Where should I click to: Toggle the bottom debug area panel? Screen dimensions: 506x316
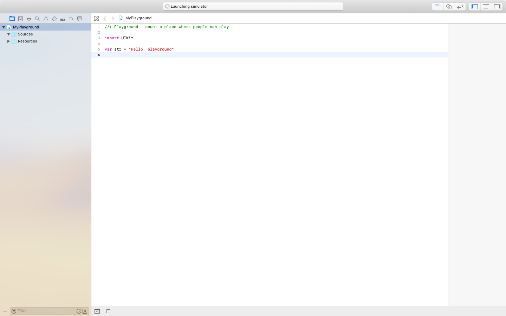click(x=486, y=7)
